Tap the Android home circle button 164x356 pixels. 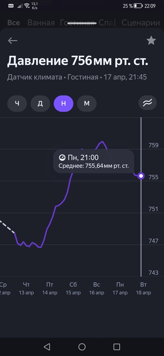(x=82, y=347)
